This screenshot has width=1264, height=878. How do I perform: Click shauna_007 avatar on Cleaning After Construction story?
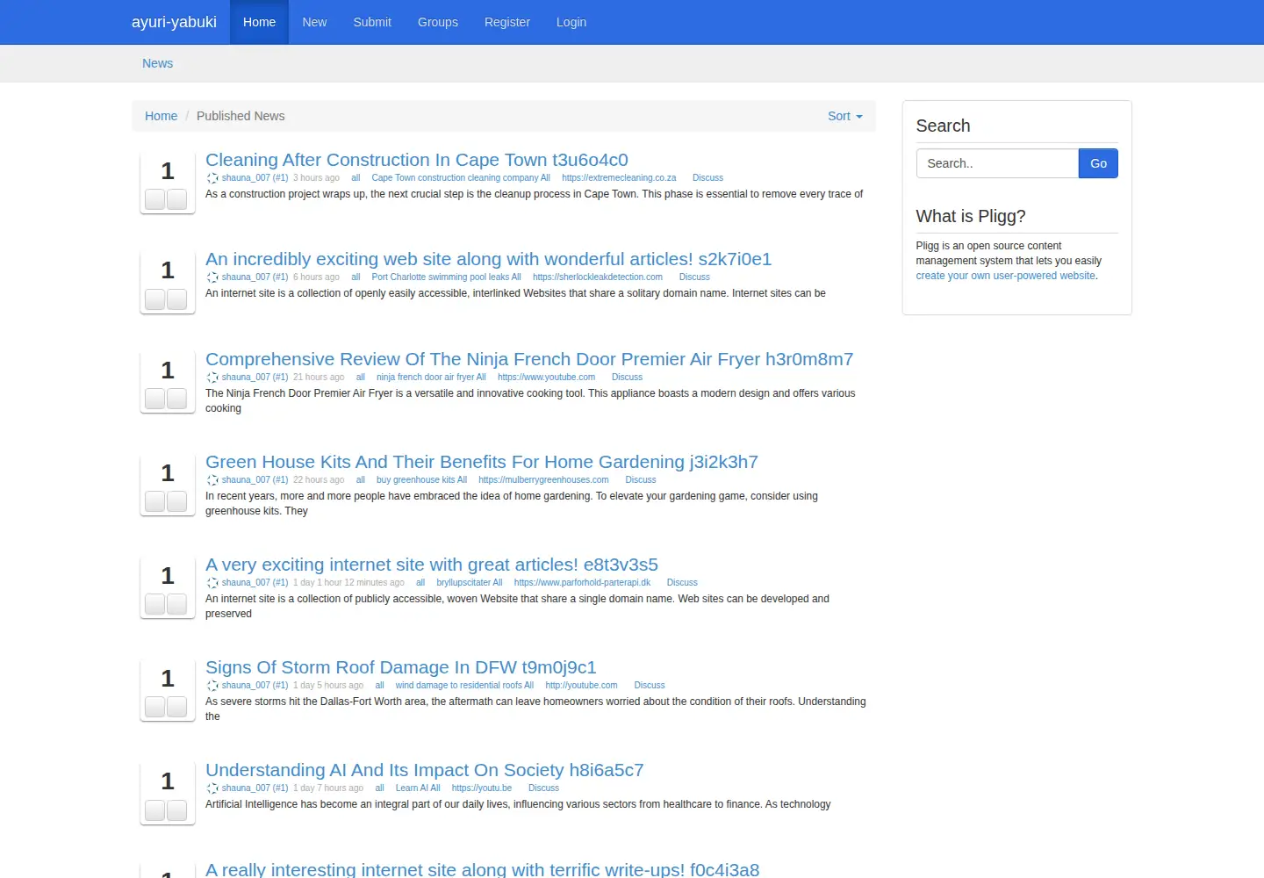pyautogui.click(x=212, y=178)
